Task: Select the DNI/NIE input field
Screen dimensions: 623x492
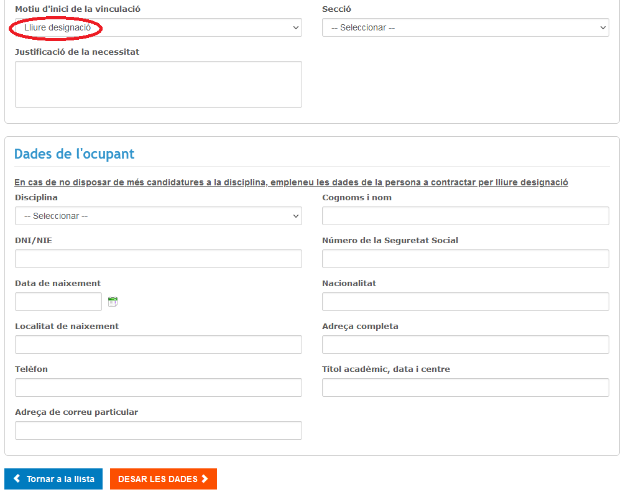Action: click(158, 259)
